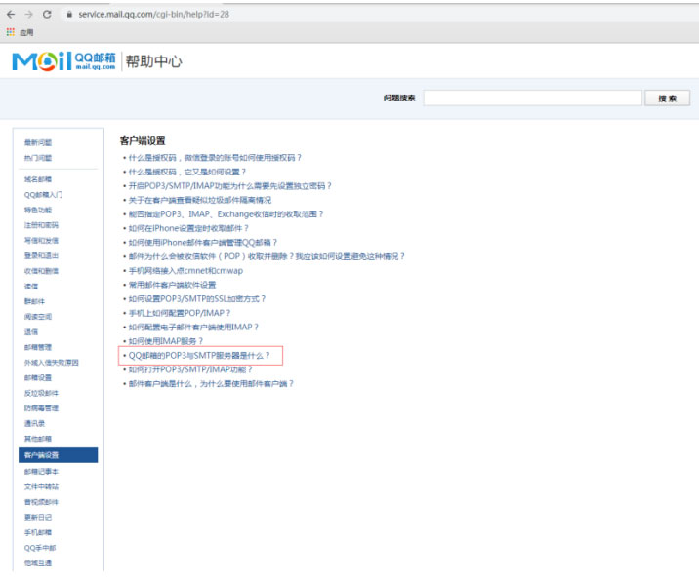Open the QQ邮箱的POP3与SMTP服务器是什么 link

[x=199, y=356]
